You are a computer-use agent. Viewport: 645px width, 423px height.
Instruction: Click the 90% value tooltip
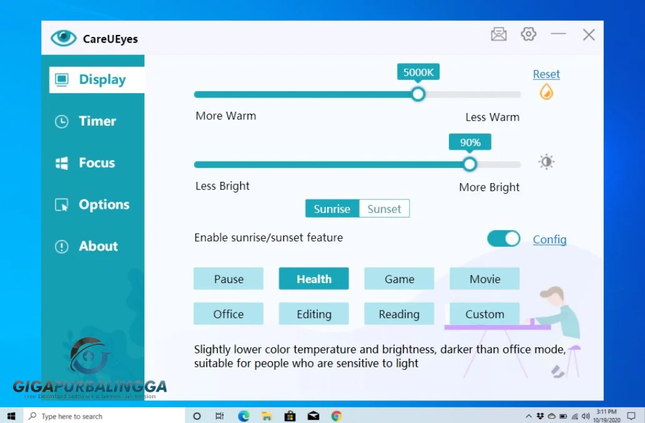click(470, 142)
